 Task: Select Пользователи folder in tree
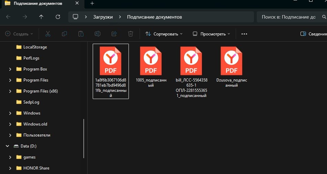click(33, 135)
